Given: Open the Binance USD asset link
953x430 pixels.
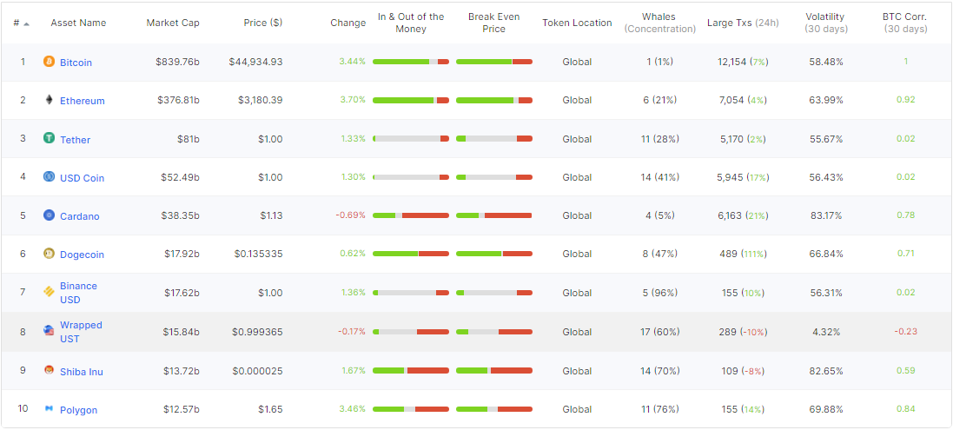Looking at the screenshot, I should tap(78, 293).
